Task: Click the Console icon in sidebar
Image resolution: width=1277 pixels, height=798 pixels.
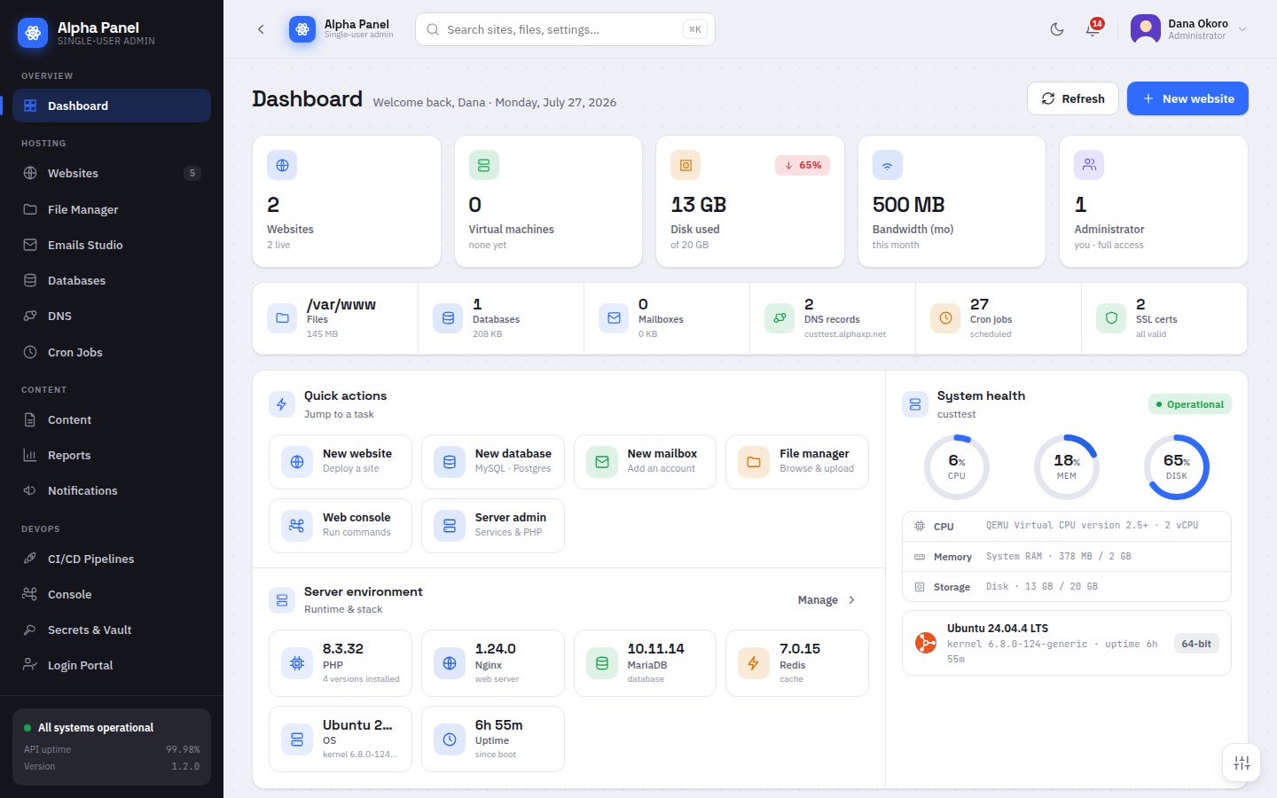Action: tap(30, 594)
